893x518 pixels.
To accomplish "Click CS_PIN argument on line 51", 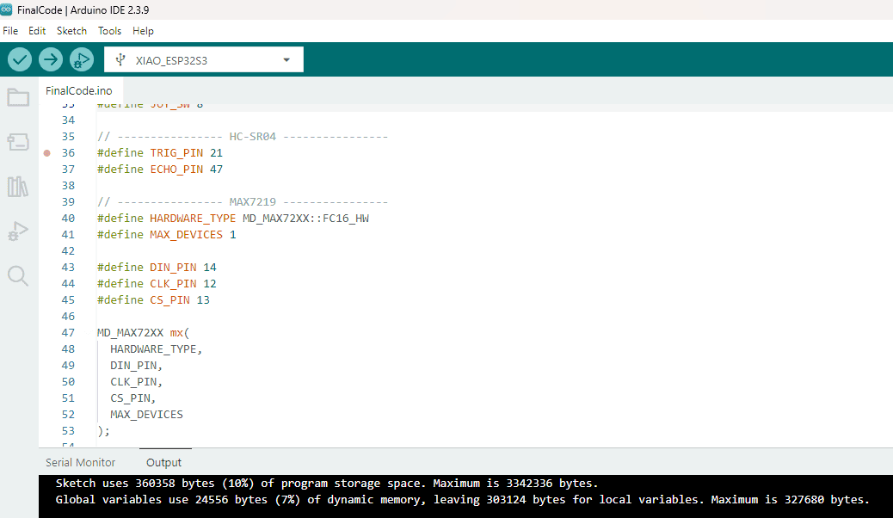I will [x=133, y=398].
